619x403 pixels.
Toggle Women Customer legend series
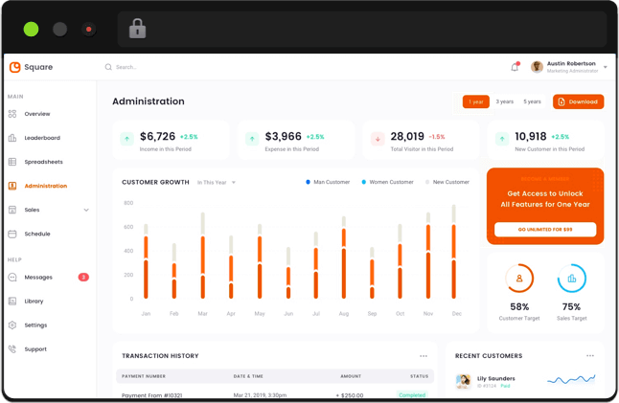click(x=364, y=182)
